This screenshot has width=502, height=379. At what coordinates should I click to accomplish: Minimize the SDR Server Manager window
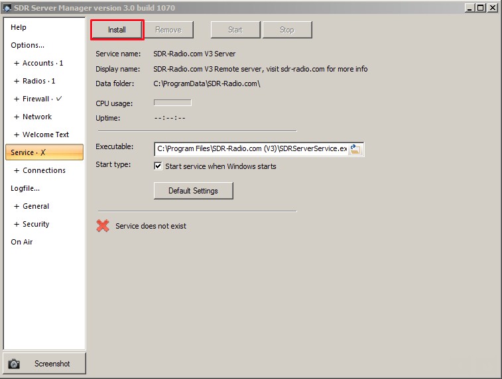pyautogui.click(x=470, y=8)
